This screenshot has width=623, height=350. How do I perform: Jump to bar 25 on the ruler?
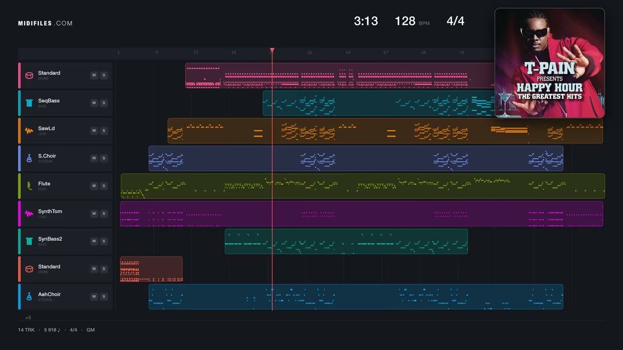coord(234,52)
